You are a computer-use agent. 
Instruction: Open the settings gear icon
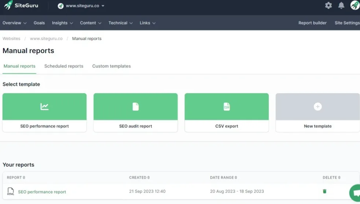328,5
